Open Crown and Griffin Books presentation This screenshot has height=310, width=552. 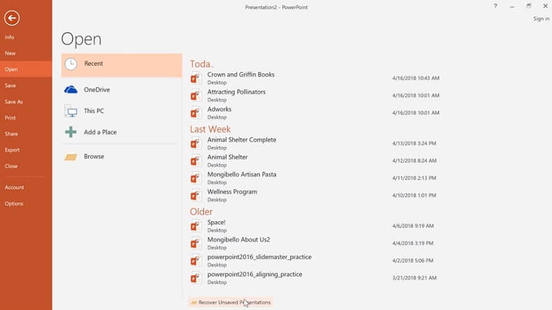(315, 78)
